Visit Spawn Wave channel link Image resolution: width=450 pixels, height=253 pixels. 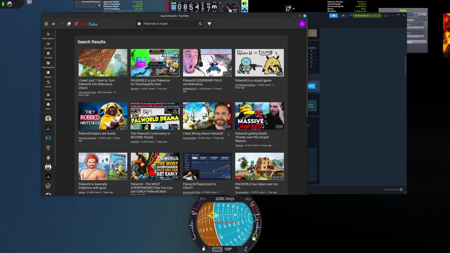(189, 138)
